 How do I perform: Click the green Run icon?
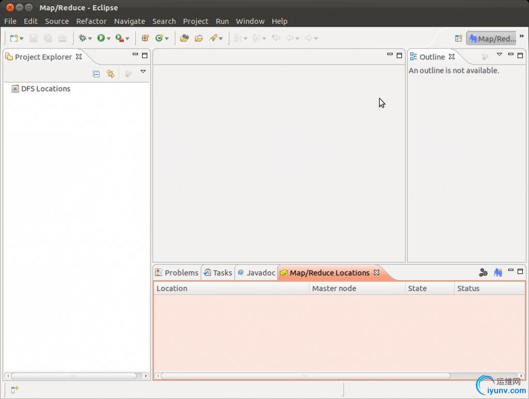click(101, 38)
